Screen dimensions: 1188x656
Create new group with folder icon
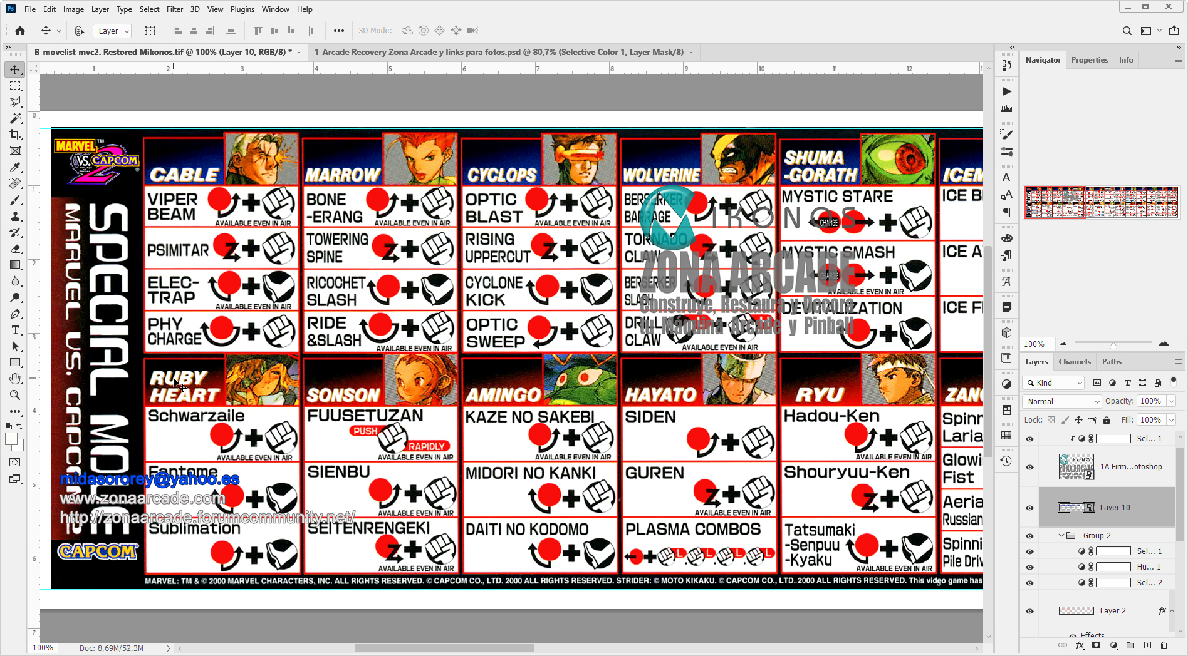point(1130,645)
